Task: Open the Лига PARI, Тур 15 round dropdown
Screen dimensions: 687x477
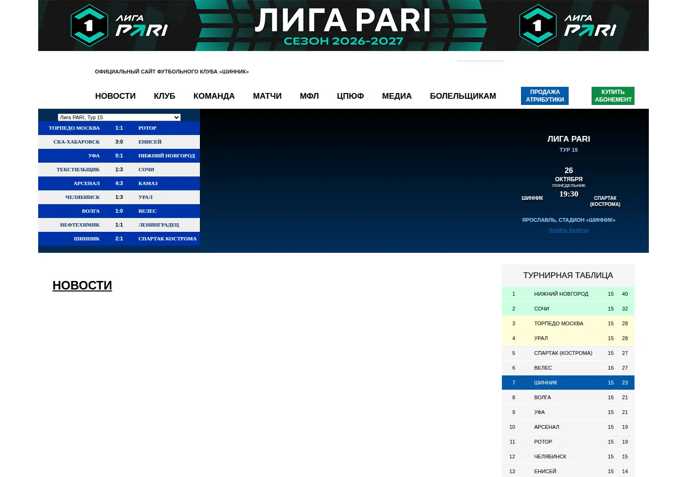Action: click(119, 117)
